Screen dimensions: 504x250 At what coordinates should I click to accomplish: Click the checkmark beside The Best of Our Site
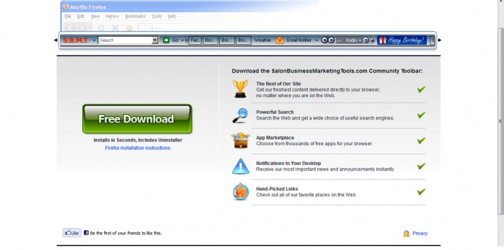[421, 90]
